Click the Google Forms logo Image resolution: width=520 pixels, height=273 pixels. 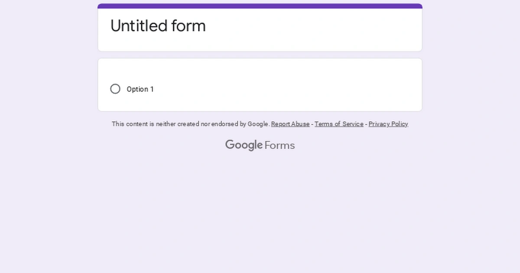(260, 145)
